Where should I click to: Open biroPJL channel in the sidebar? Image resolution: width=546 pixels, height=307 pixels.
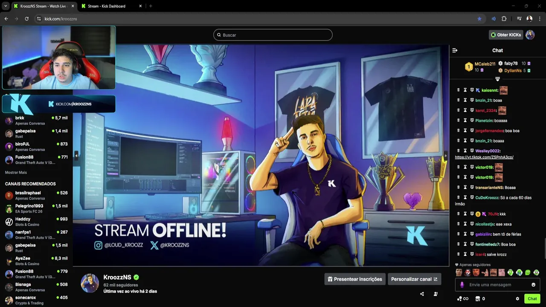pyautogui.click(x=36, y=147)
